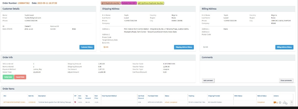Click the Final Payment Method column header
The width and height of the screenshot is (298, 109).
[x=109, y=96]
